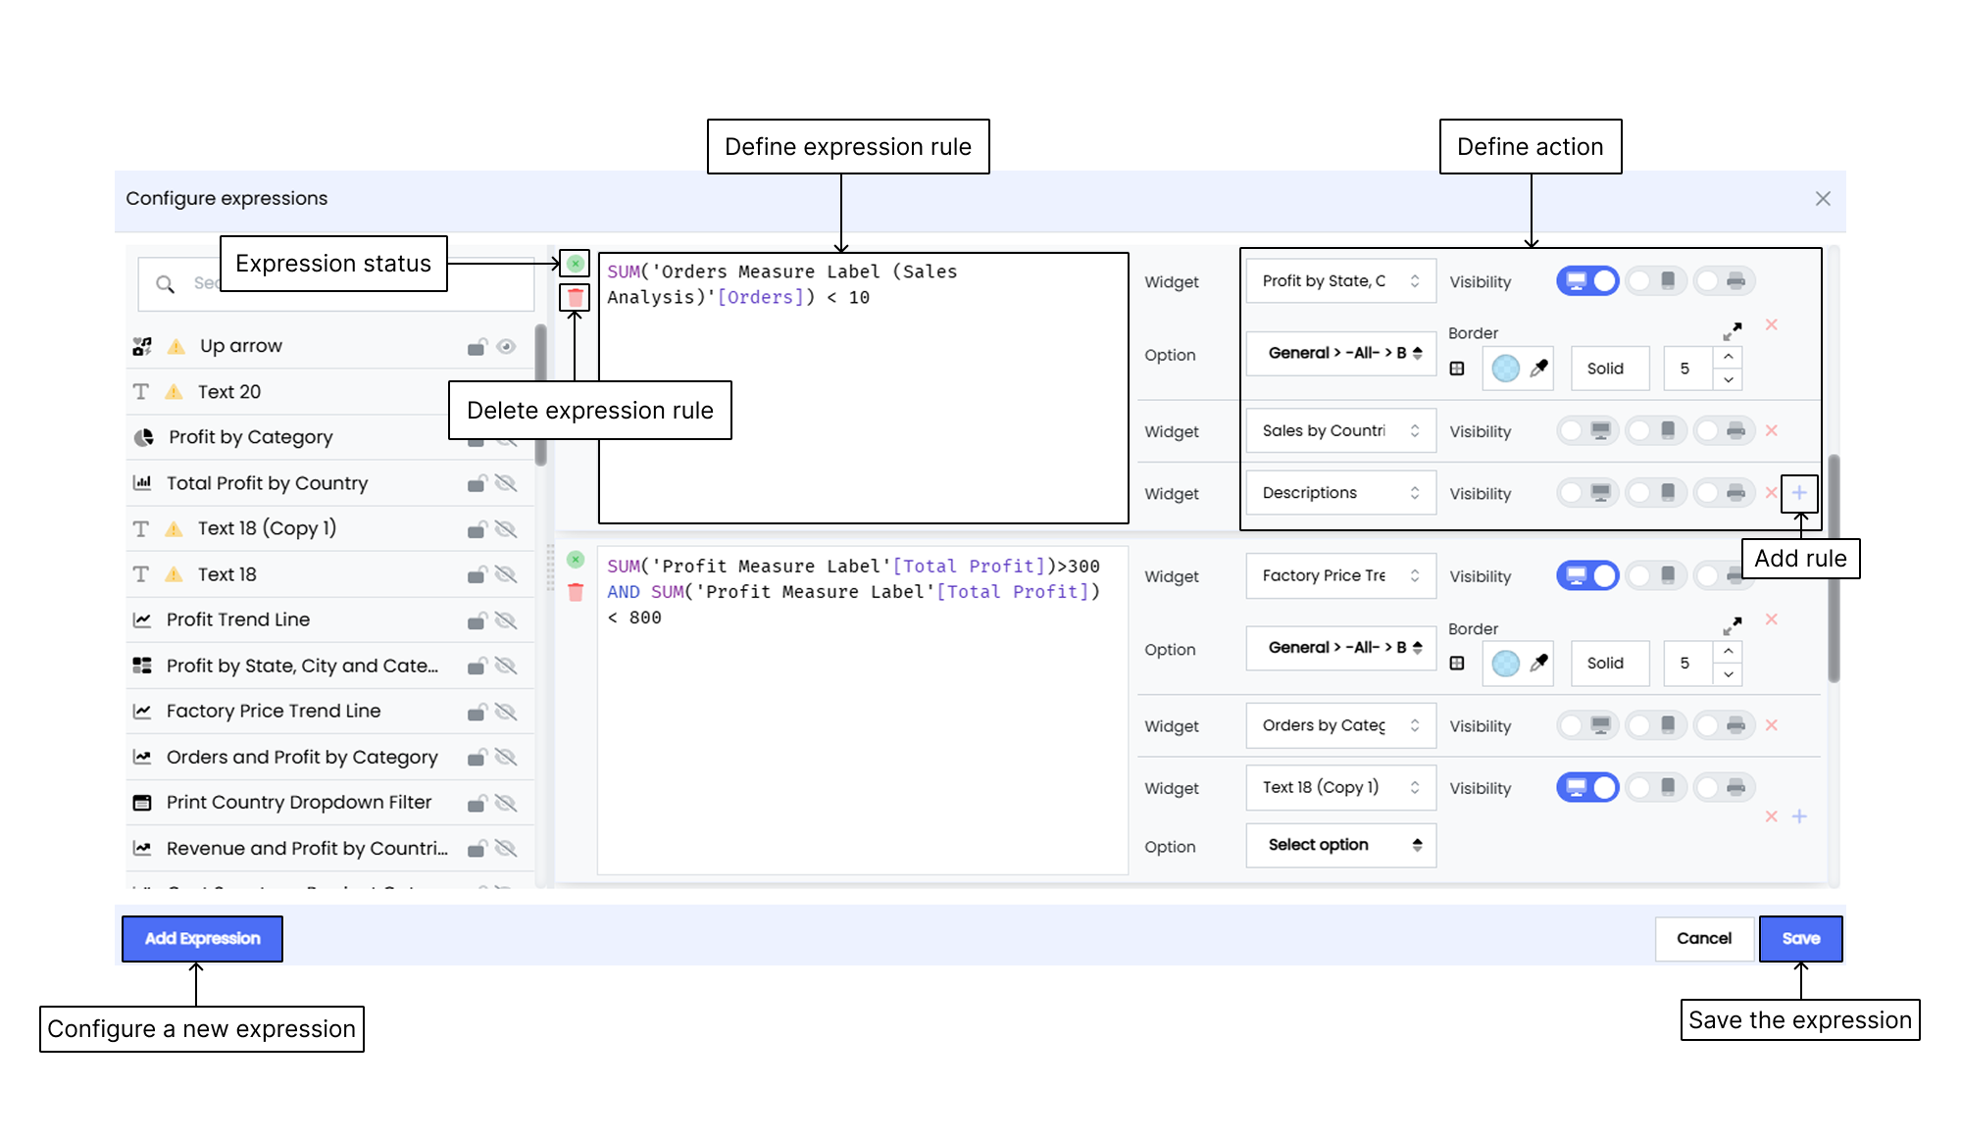Screen dimensions: 1961x1137
Task: Add a rule with plus icon next to Descriptions
Action: pyautogui.click(x=1799, y=493)
